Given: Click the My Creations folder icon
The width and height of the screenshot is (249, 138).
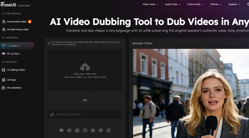Looking at the screenshot, I should tap(4, 87).
